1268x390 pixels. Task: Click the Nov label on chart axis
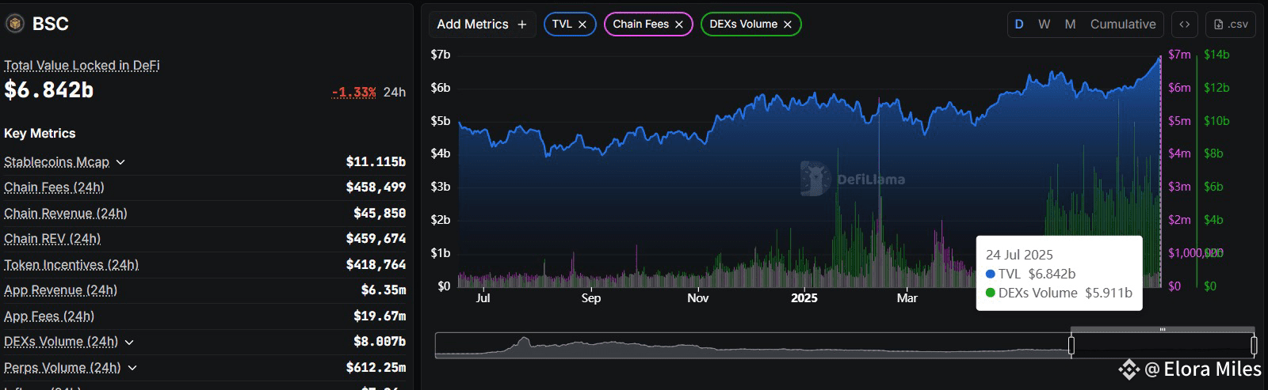coord(697,298)
